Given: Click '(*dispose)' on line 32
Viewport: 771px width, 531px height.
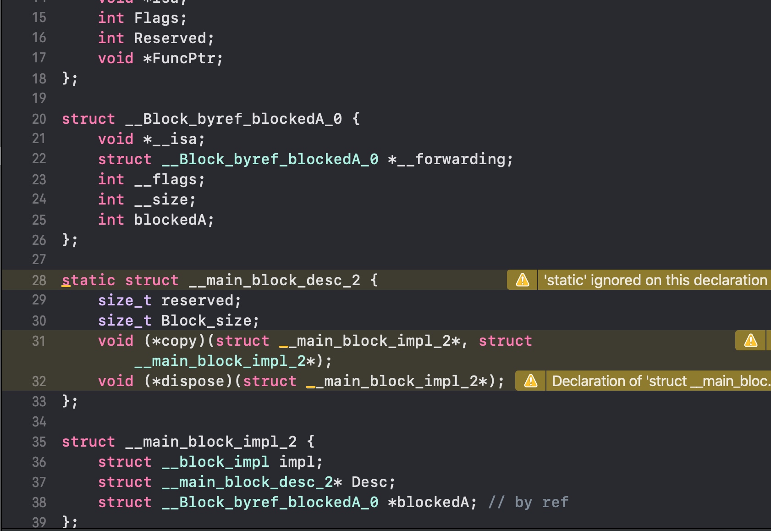Looking at the screenshot, I should tap(188, 381).
